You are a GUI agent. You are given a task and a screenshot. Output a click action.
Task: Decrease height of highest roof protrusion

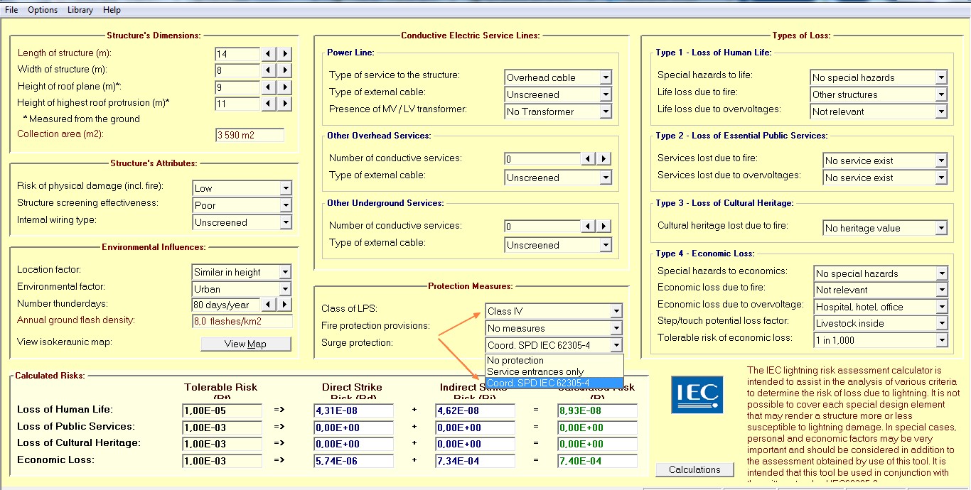pos(268,104)
